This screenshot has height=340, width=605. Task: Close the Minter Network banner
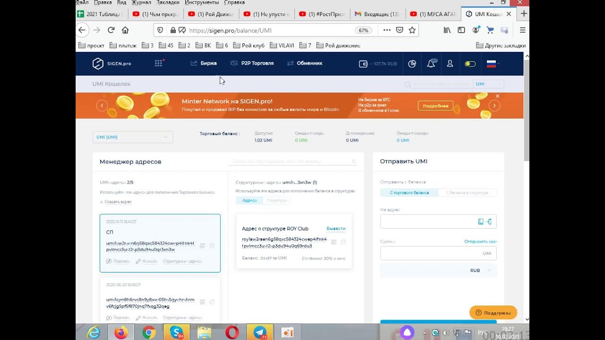pyautogui.click(x=497, y=96)
